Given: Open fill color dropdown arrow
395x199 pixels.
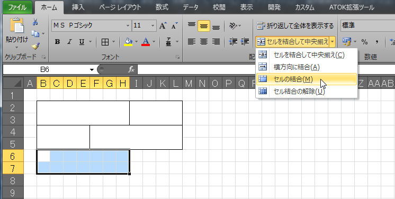Looking at the screenshot, I should coord(136,42).
